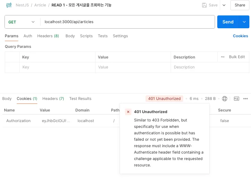Click the query param Key placeholder field

coord(57,67)
